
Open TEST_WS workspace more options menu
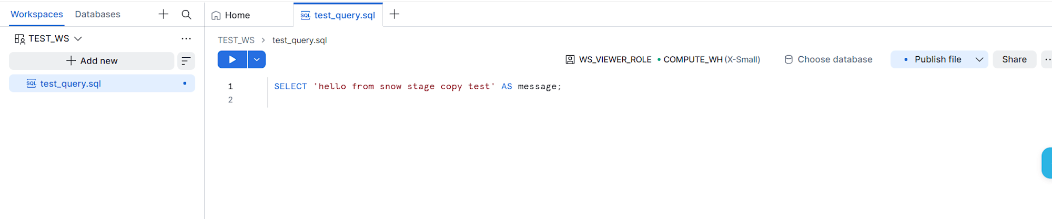(x=186, y=38)
